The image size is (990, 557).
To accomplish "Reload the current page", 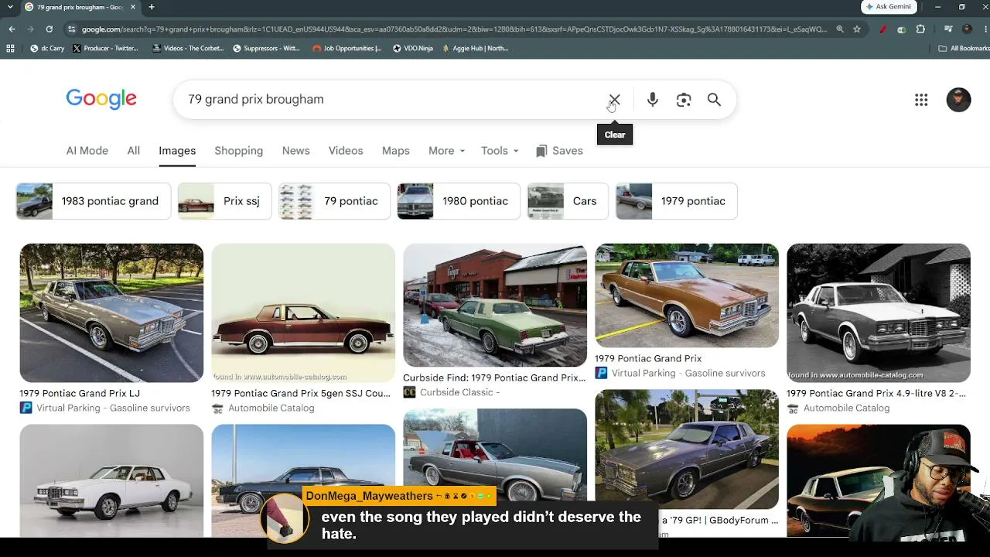I will coord(49,29).
